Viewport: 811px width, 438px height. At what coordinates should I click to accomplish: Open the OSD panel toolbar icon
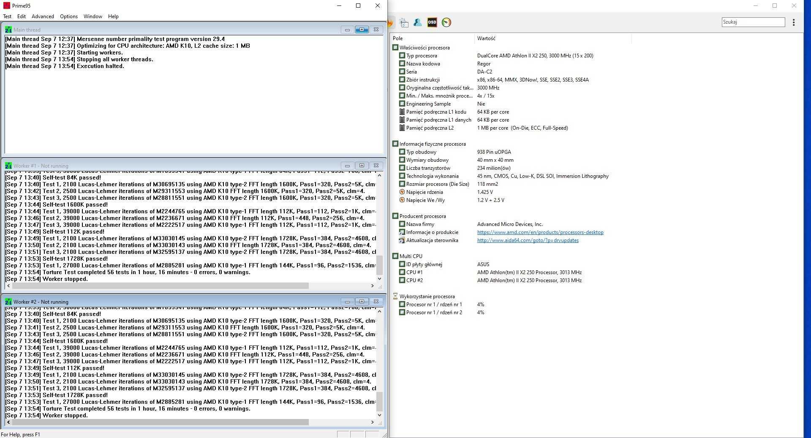432,22
